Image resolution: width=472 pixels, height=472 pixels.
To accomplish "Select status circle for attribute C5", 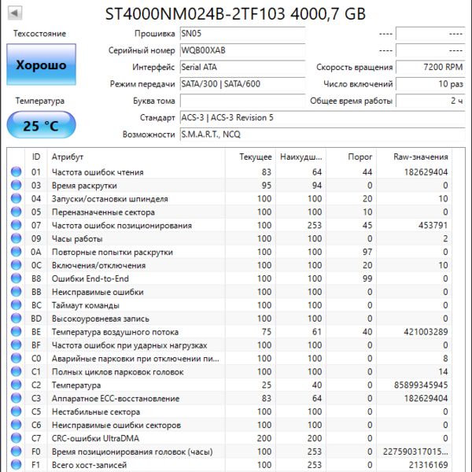I will [x=17, y=411].
